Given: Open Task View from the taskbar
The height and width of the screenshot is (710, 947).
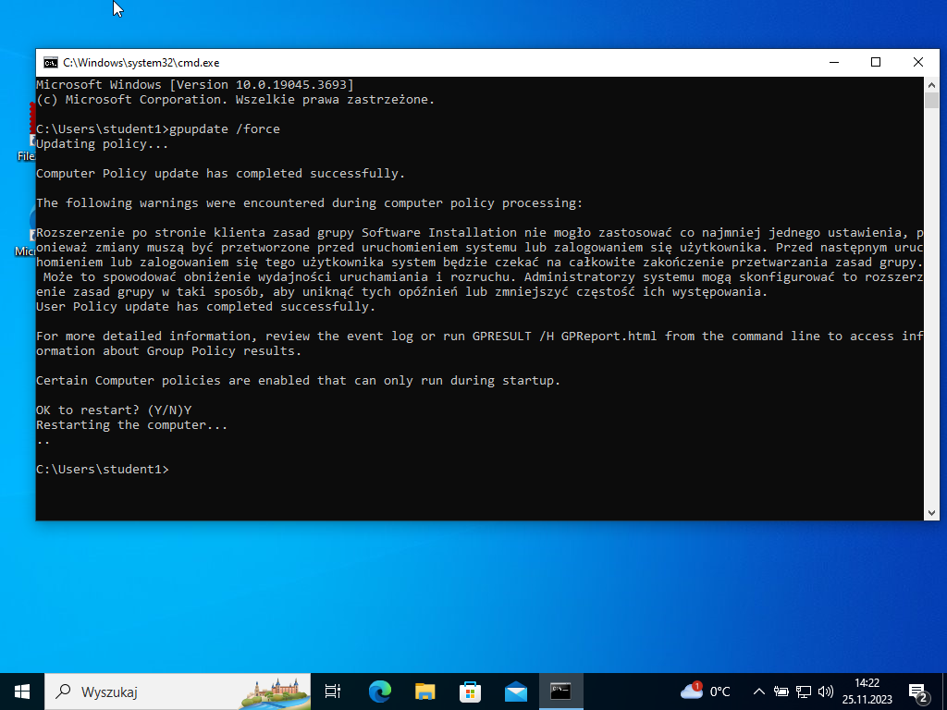Looking at the screenshot, I should point(333,692).
